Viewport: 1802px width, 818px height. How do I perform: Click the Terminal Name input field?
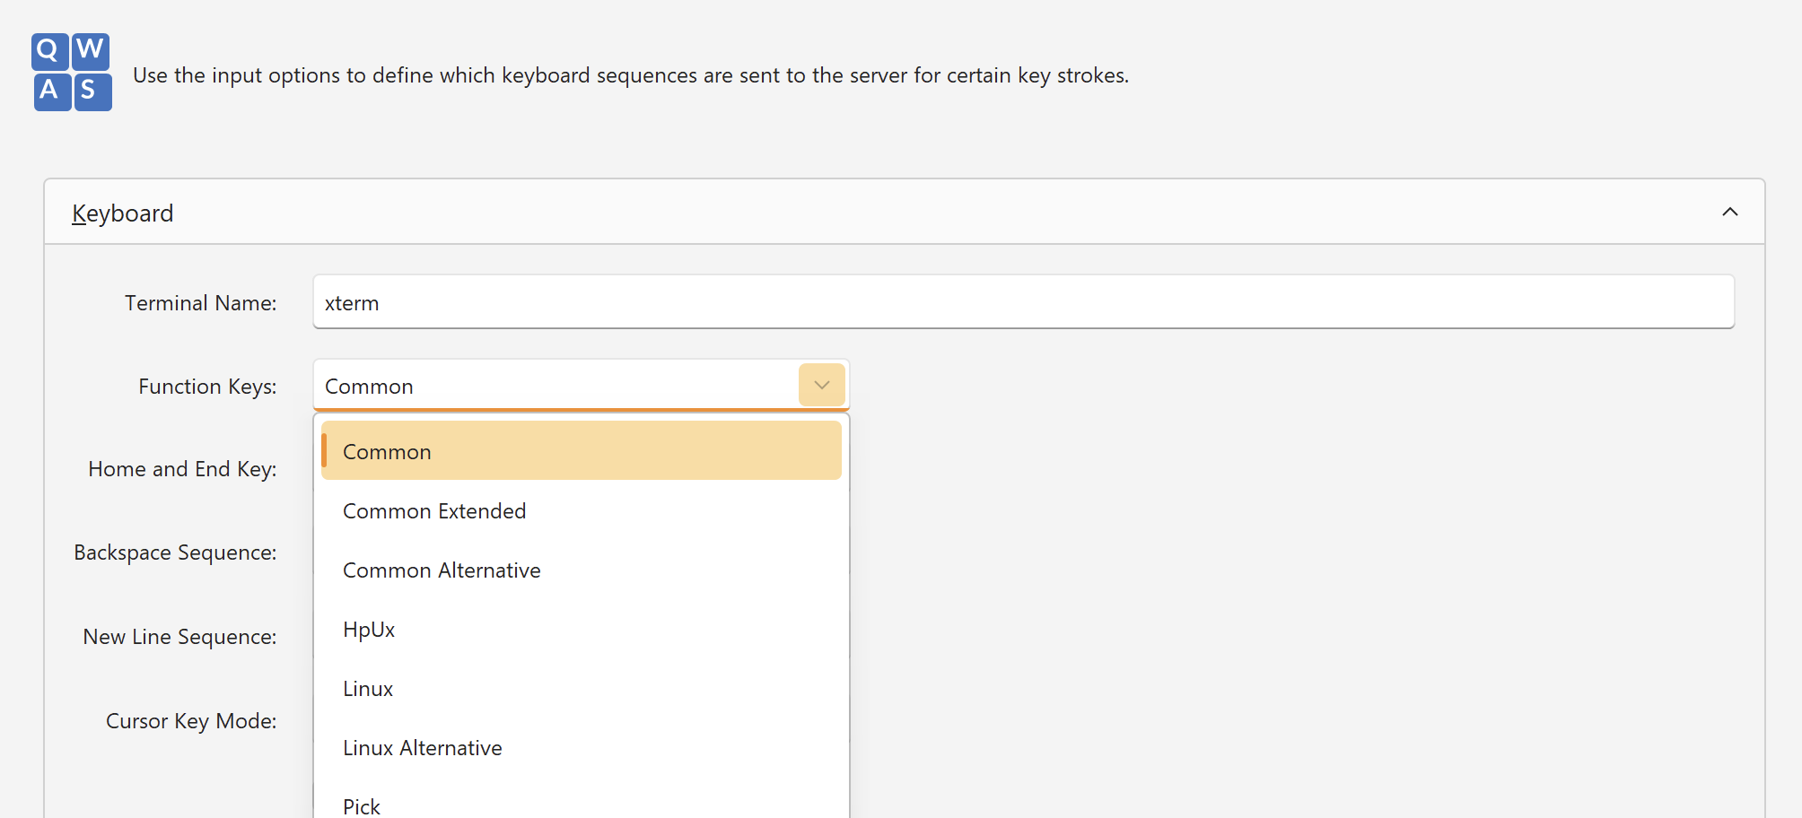pyautogui.click(x=1023, y=302)
